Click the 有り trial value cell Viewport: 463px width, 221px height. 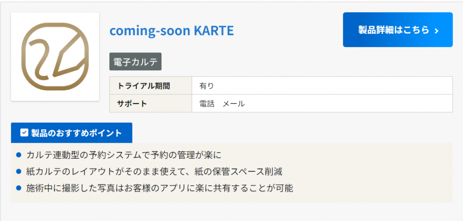click(207, 86)
